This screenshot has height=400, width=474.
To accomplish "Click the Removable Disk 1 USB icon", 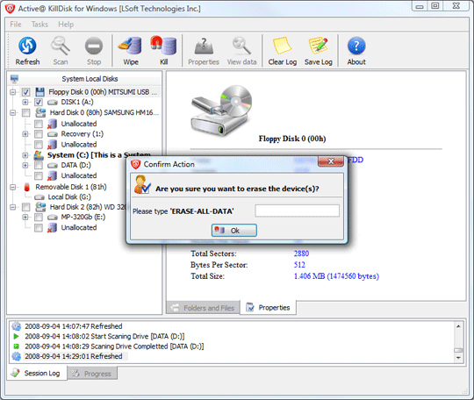I will coord(27,187).
